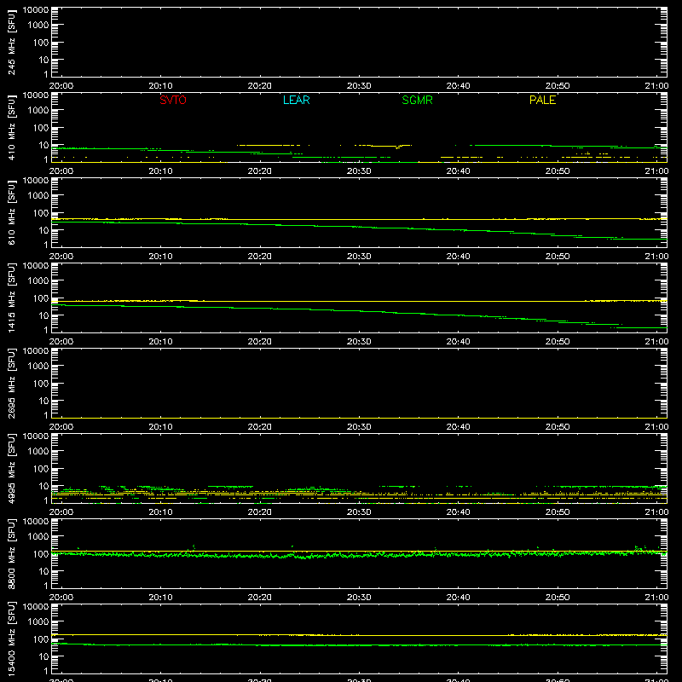682x682 pixels.
Task: Click the red SVTO station legend label
Action: pyautogui.click(x=173, y=100)
